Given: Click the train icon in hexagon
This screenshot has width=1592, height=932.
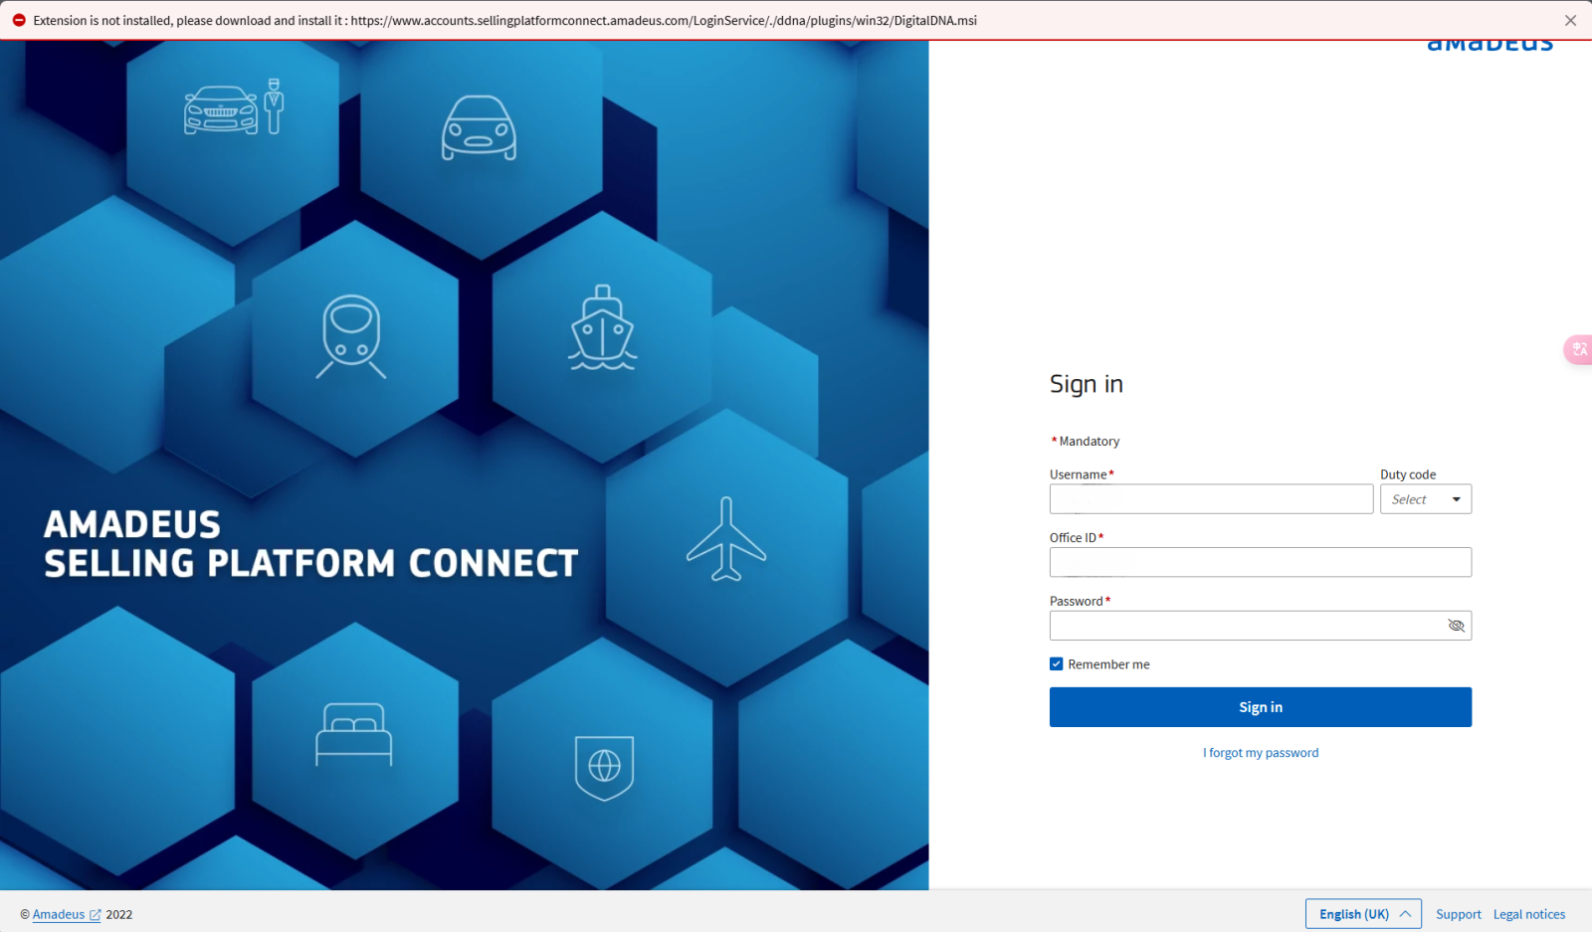Looking at the screenshot, I should point(351,336).
